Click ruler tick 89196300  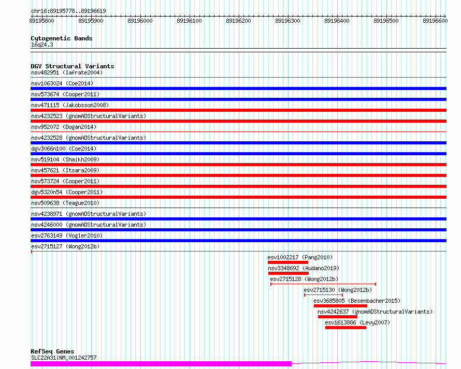coord(287,21)
